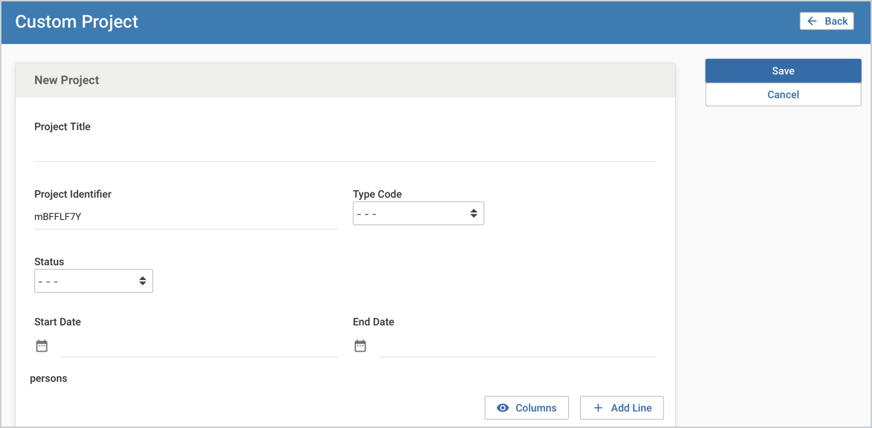Open the End Date calendar picker
The image size is (872, 428).
click(x=360, y=346)
